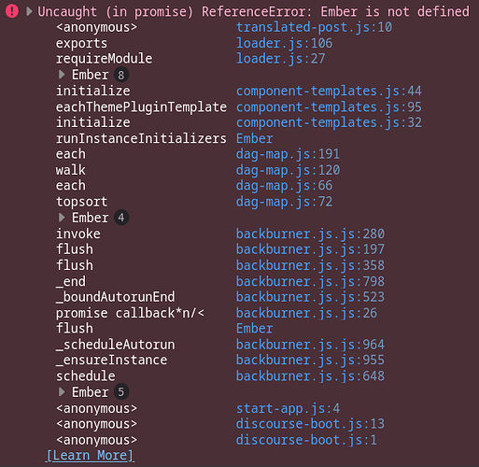Image resolution: width=479 pixels, height=467 pixels.
Task: Open translated-post.js:10 source link
Action: click(x=314, y=27)
